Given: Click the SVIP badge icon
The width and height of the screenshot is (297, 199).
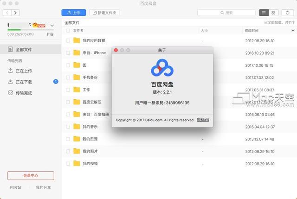Looking at the screenshot, I should (x=39, y=25).
